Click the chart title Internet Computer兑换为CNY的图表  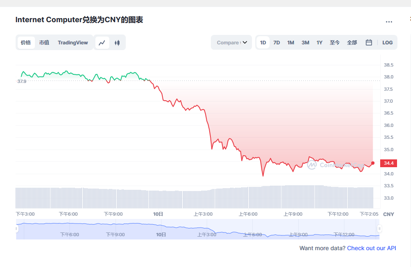point(79,20)
